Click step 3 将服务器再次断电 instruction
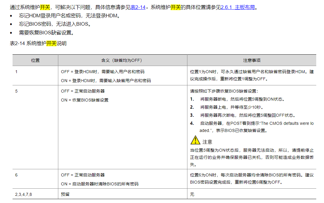The width and height of the screenshot is (324, 203). click(243, 115)
